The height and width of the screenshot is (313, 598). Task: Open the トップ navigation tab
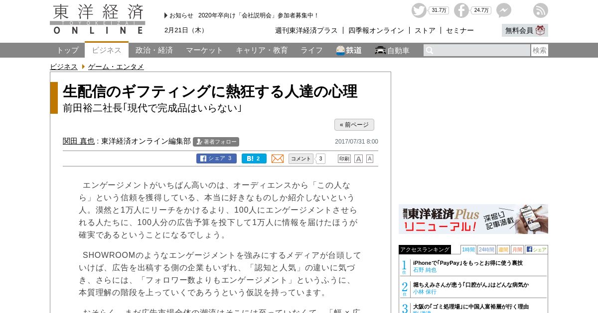click(67, 50)
